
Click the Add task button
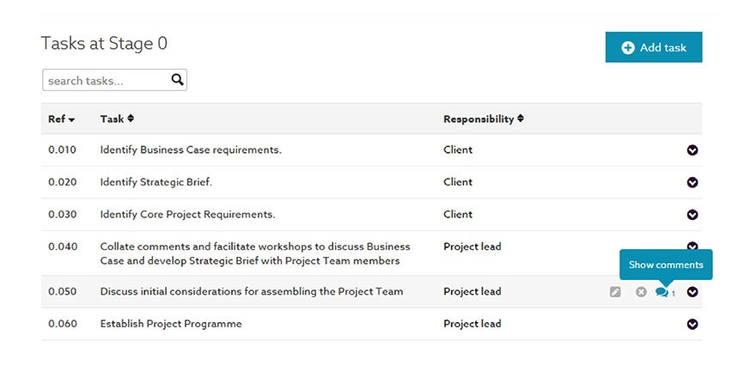coord(653,47)
